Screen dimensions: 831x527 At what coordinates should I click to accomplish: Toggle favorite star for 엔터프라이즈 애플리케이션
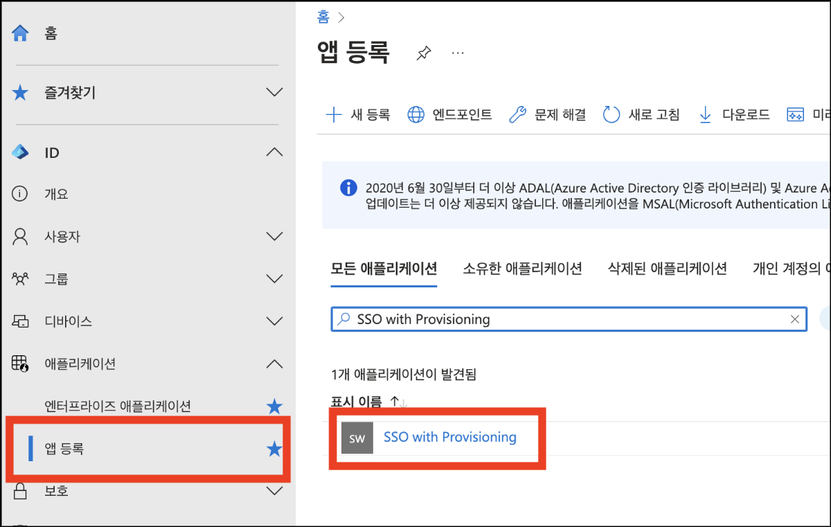point(275,407)
